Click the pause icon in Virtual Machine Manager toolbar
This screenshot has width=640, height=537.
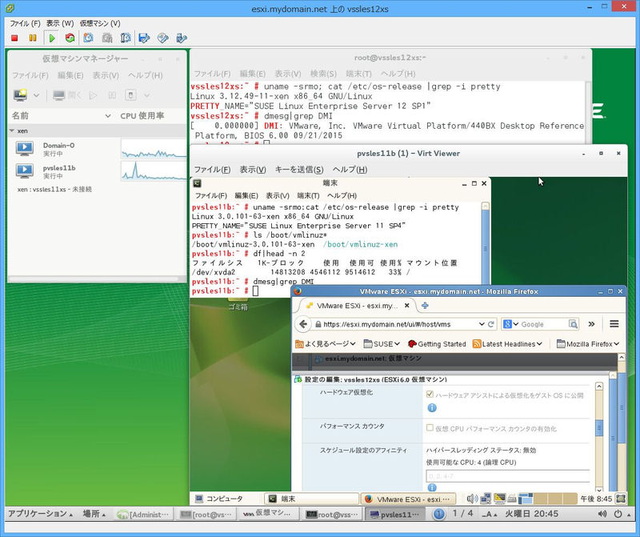click(112, 95)
